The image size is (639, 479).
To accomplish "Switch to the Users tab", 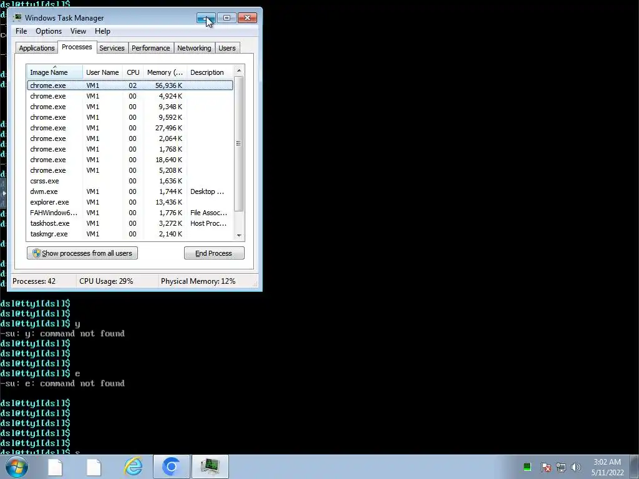I will [x=227, y=48].
